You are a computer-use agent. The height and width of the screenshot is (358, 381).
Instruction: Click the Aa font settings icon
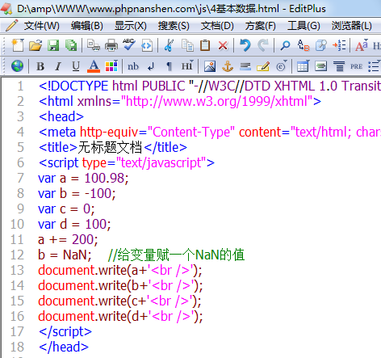(362, 45)
